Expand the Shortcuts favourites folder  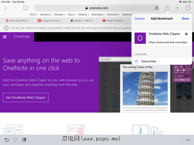(x=113, y=14)
